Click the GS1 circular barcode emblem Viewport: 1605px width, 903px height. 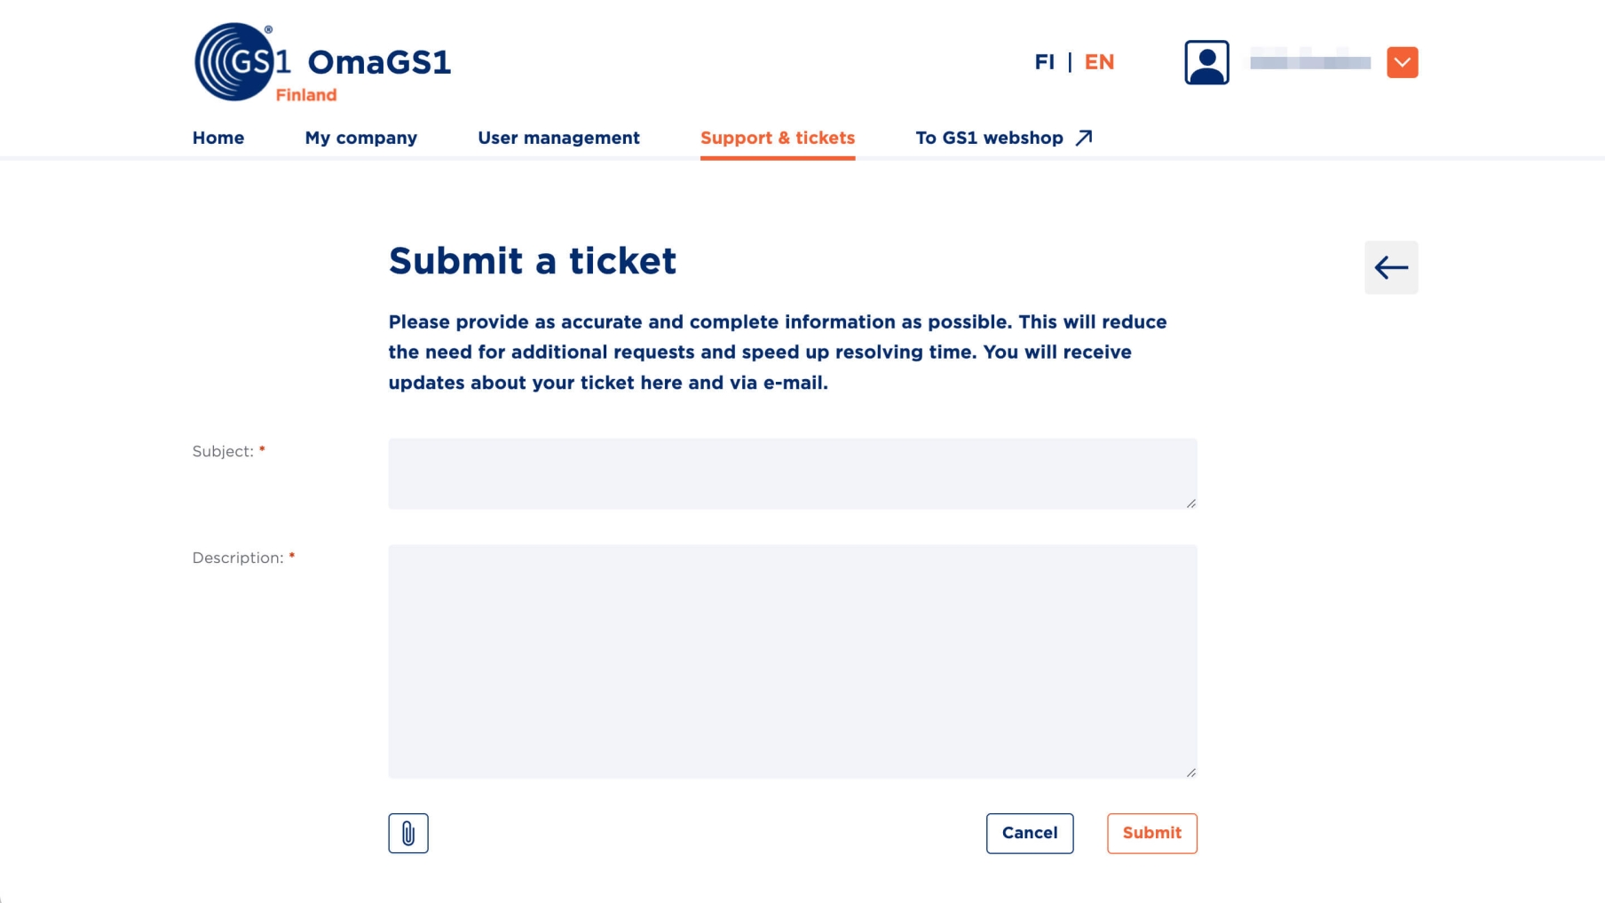pos(233,59)
